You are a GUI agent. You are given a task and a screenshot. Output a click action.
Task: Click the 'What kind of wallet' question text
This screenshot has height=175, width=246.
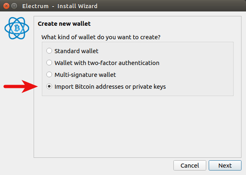point(101,37)
